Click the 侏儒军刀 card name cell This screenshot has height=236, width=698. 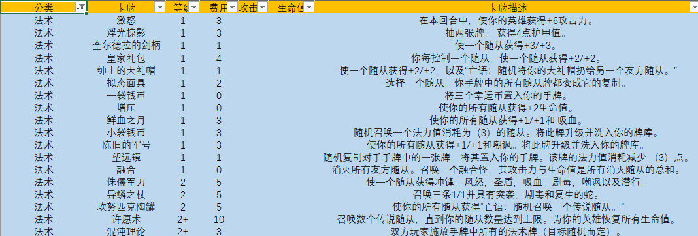127,183
